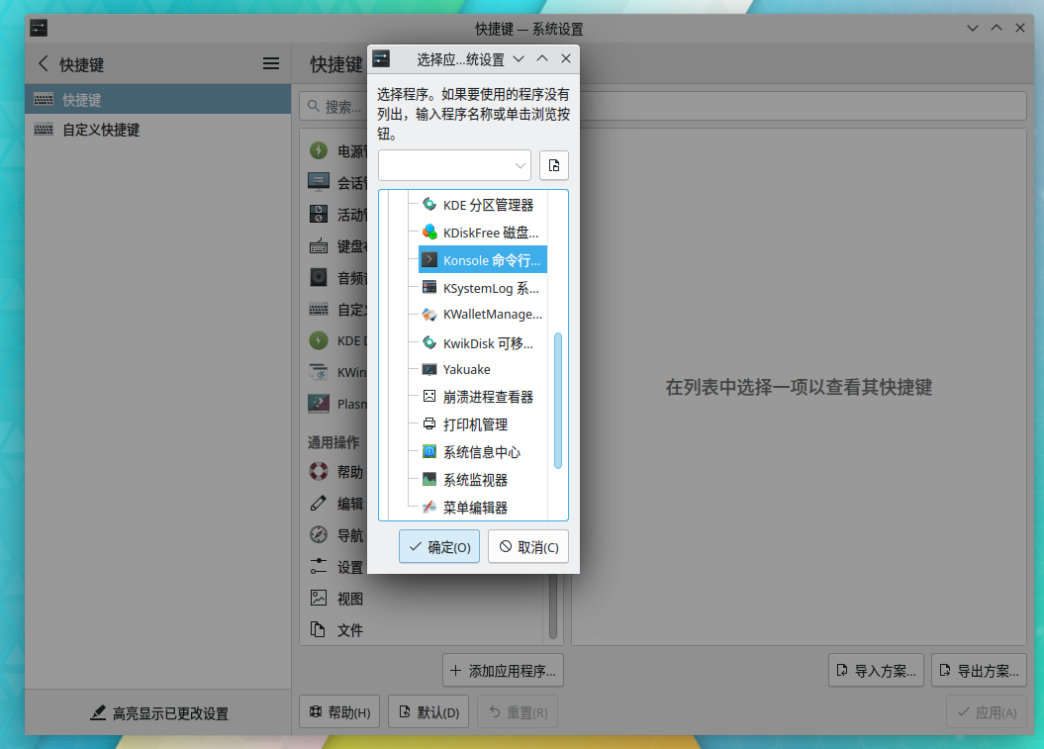
Task: Click the 菜单编辑器 menu editor icon
Action: (430, 507)
